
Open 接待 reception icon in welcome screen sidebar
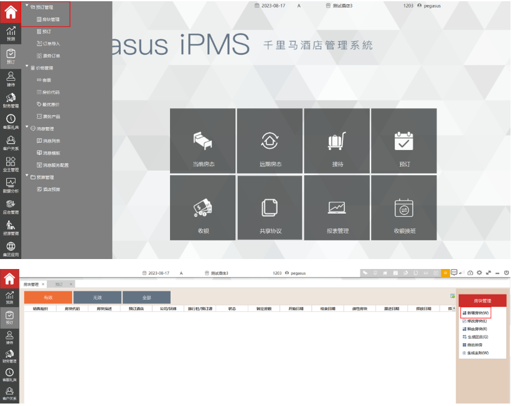coord(11,79)
